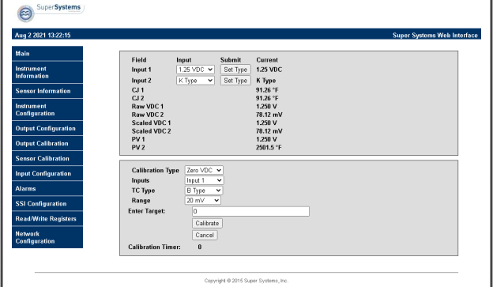Open the Inputs dropdown
The height and width of the screenshot is (287, 493).
(x=204, y=180)
